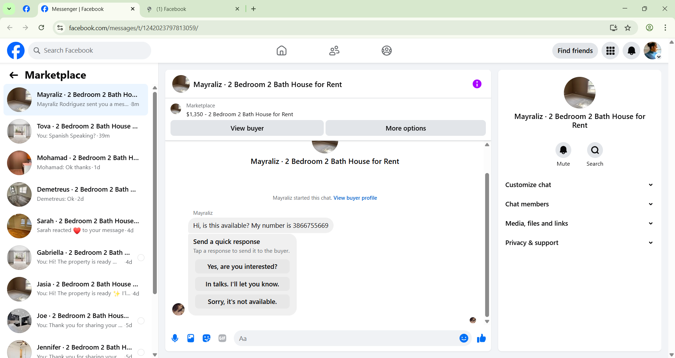
Task: Click the conversation list scrollbar
Action: (x=155, y=193)
